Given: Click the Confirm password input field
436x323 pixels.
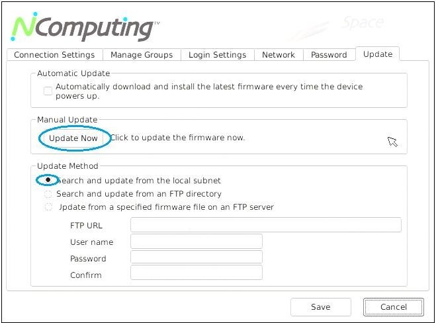Looking at the screenshot, I should pos(196,273).
